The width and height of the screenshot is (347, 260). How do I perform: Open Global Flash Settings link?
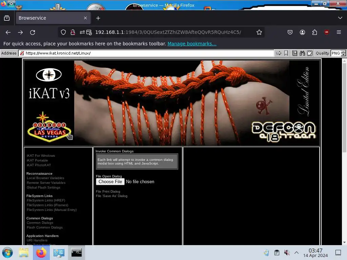pyautogui.click(x=43, y=187)
